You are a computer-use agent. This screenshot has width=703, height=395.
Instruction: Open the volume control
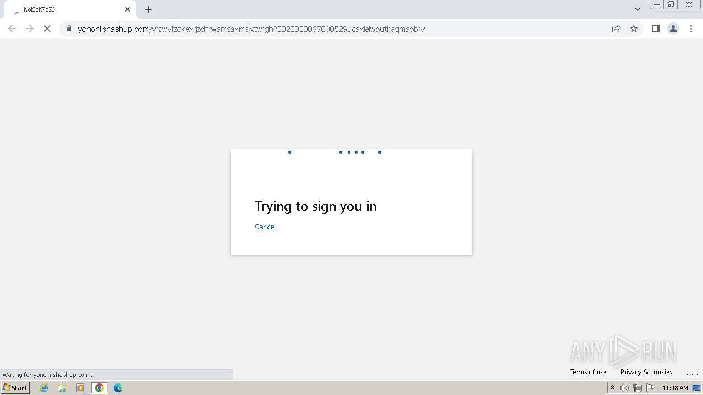(624, 388)
